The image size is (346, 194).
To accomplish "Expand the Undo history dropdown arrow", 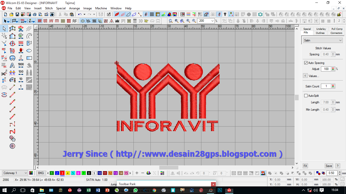I will (x=84, y=14).
